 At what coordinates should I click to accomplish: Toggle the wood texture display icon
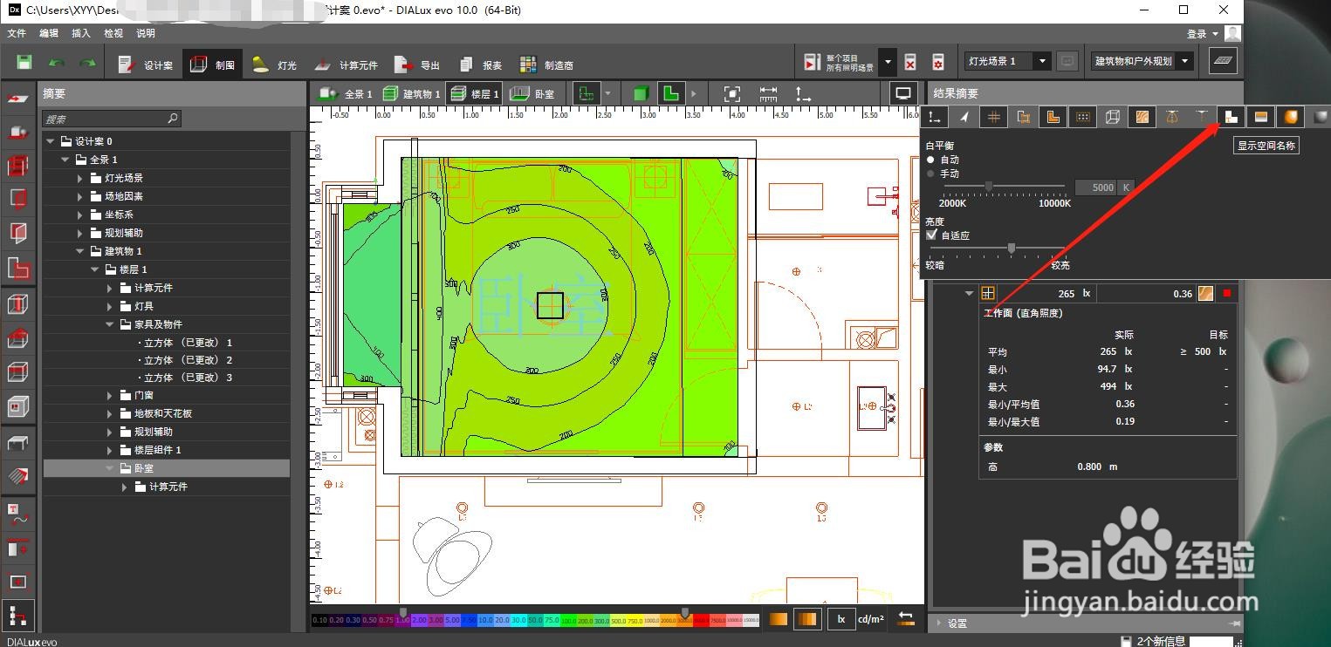tap(1142, 117)
